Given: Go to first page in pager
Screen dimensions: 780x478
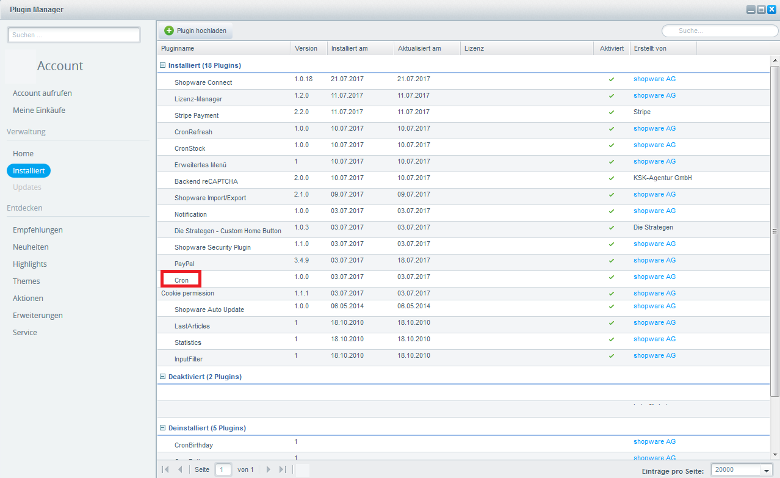Looking at the screenshot, I should [165, 469].
